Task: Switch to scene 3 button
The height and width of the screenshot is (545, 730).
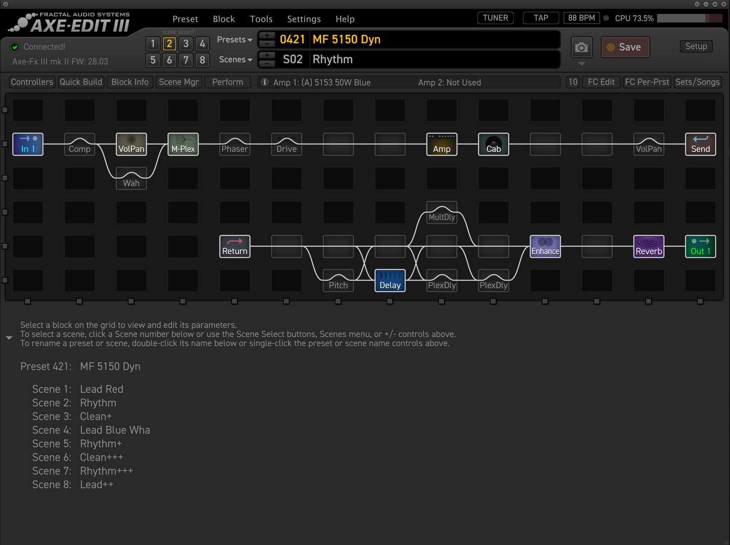Action: pos(186,44)
